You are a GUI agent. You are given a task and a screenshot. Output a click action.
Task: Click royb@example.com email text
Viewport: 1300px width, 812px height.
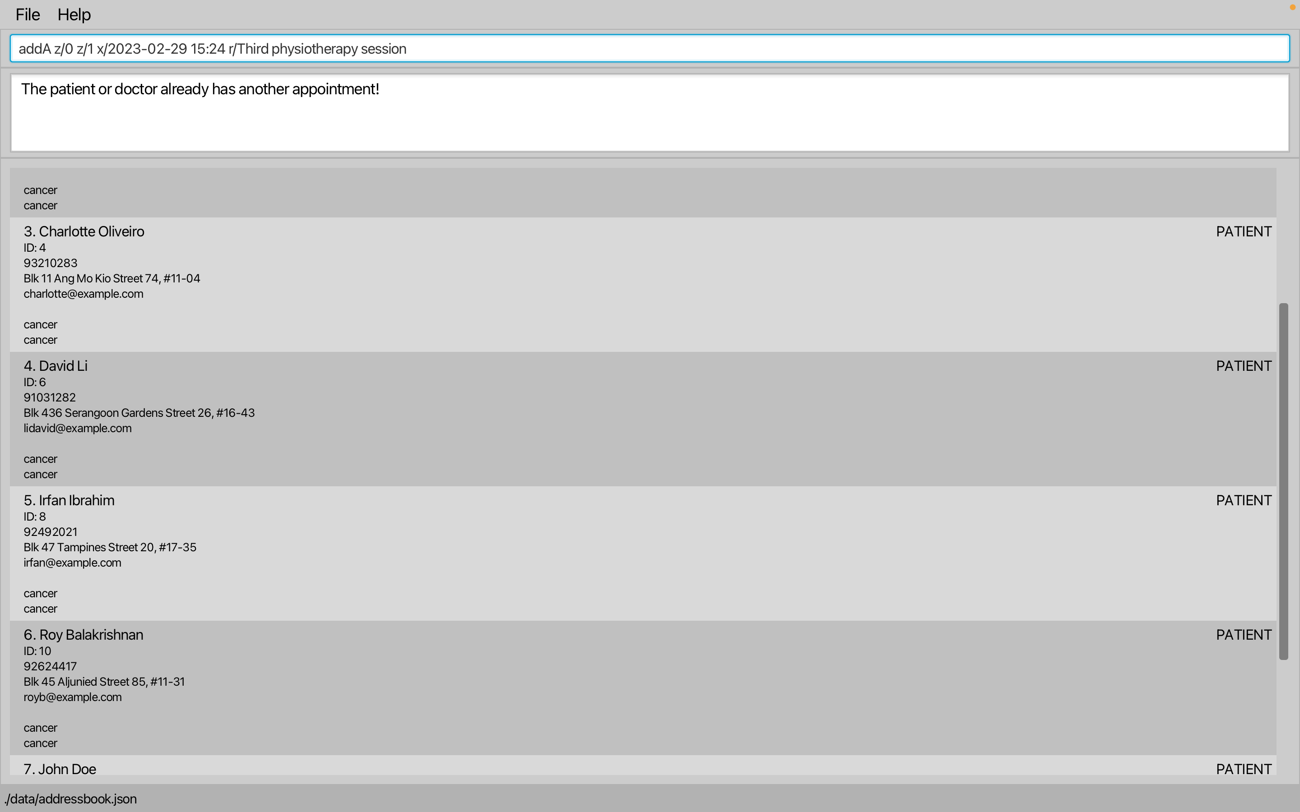tap(73, 697)
